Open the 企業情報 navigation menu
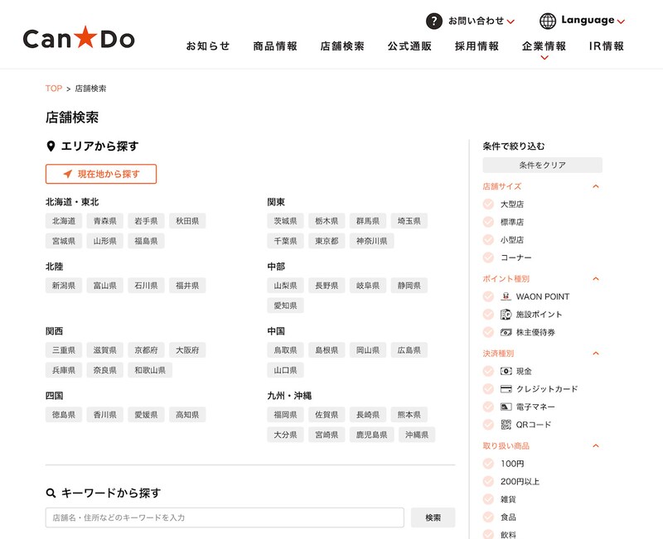The width and height of the screenshot is (663, 539). (541, 48)
